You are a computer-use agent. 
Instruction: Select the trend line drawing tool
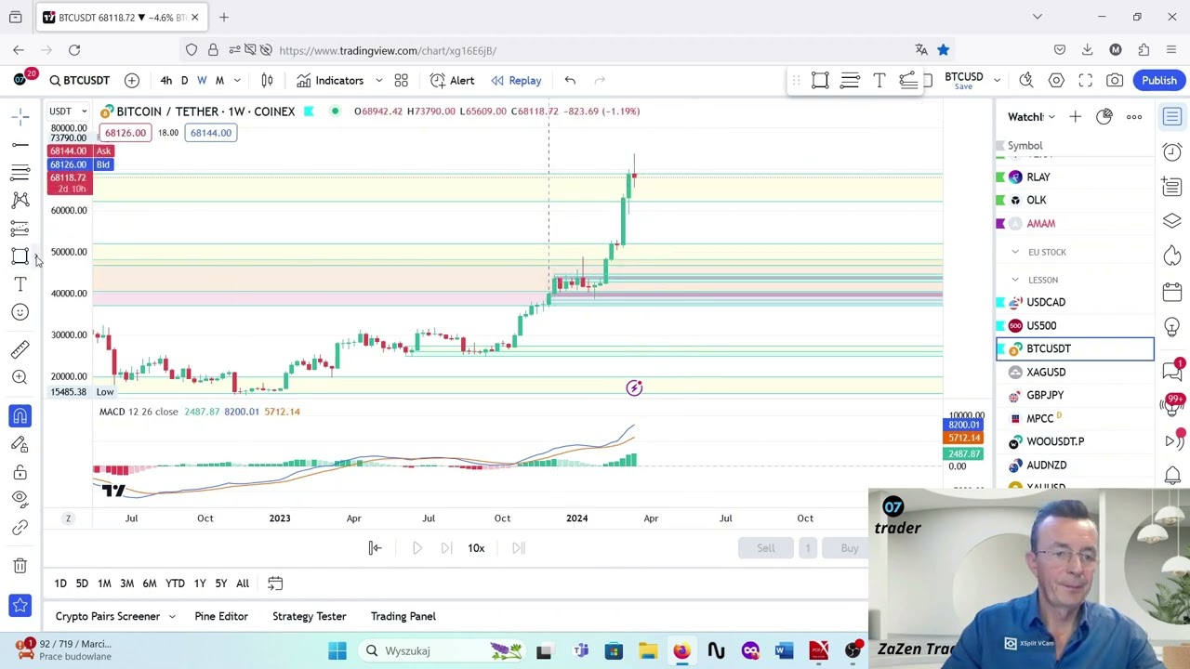click(x=20, y=144)
